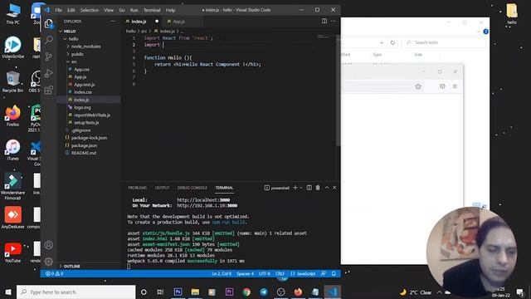This screenshot has width=531, height=299.
Task: Click the UTF-8 encoding in status bar
Action: pyautogui.click(x=265, y=273)
